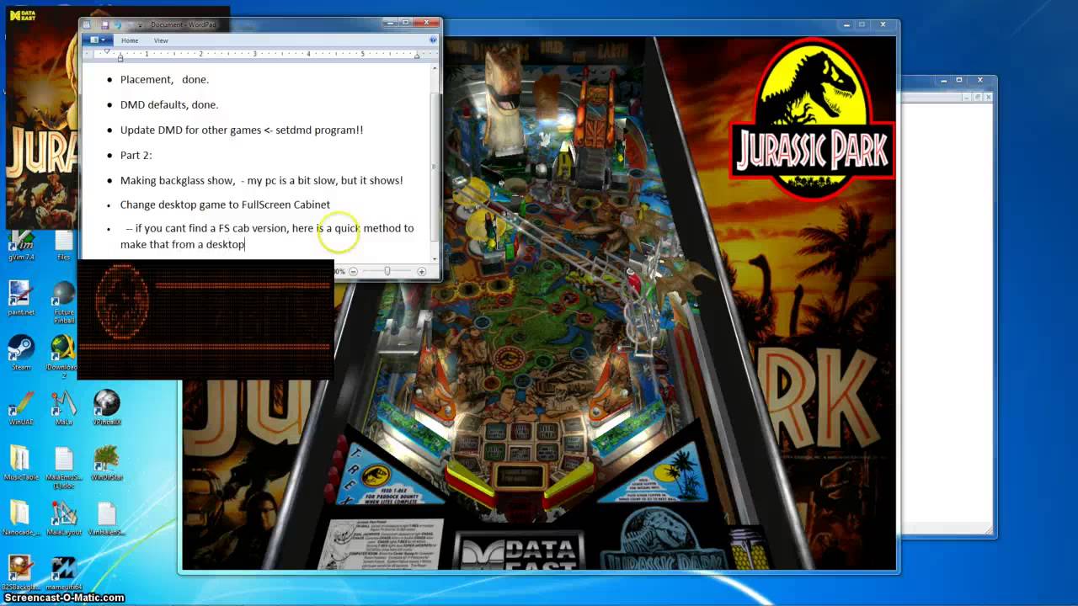Open the MalaEmuS doc file icon
Screen dimensions: 1078x606
[64, 466]
